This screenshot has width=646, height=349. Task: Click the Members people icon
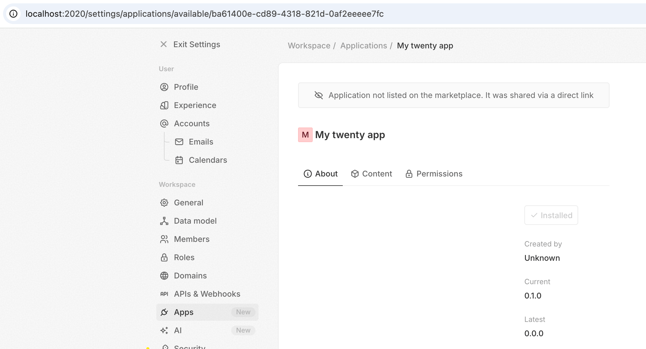click(164, 239)
